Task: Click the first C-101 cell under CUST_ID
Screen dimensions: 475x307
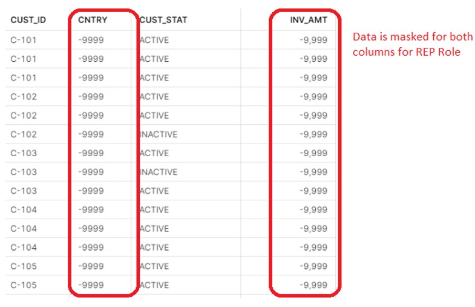Action: [x=24, y=40]
